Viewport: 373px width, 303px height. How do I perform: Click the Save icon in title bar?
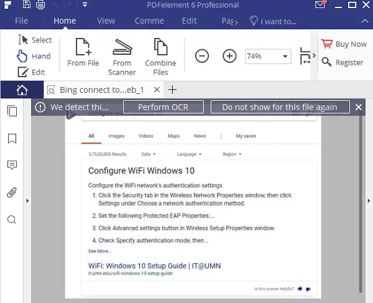tap(26, 4)
